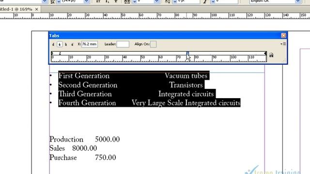
Task: Select the Center-Justified Tab button
Action: click(60, 44)
